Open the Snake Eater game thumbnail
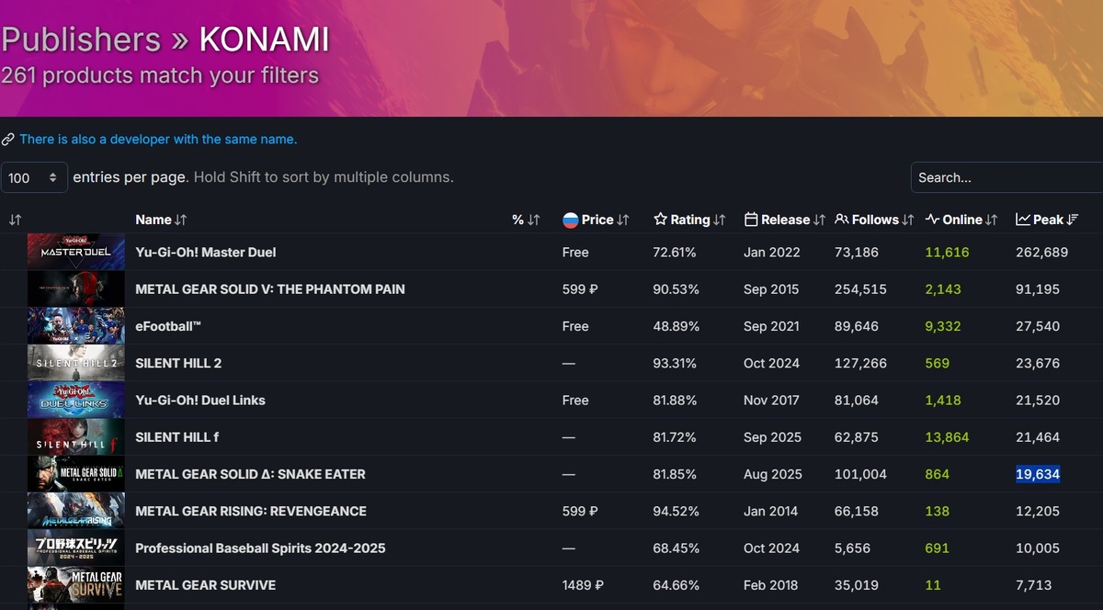This screenshot has height=610, width=1103. click(76, 474)
